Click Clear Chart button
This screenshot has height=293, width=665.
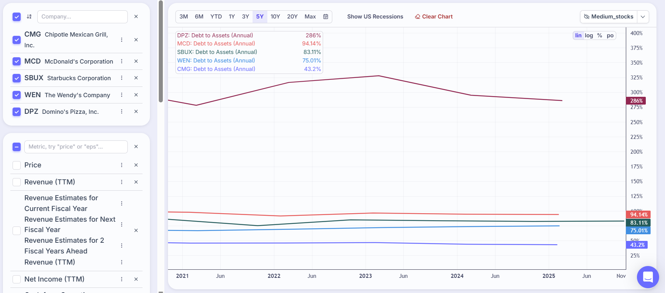point(433,17)
